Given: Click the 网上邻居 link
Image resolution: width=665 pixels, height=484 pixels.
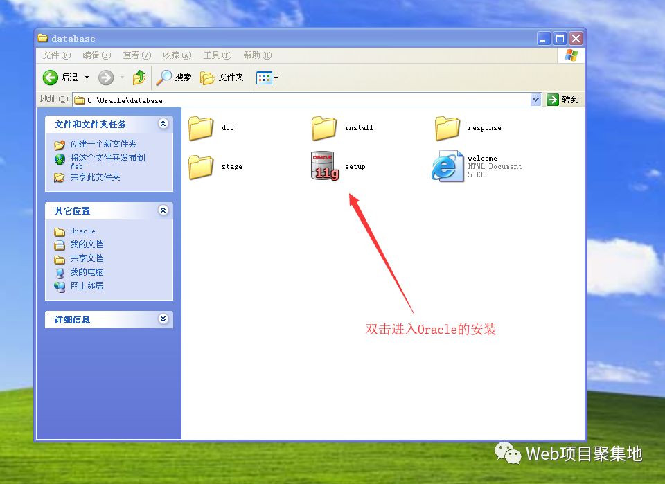Looking at the screenshot, I should tap(87, 286).
